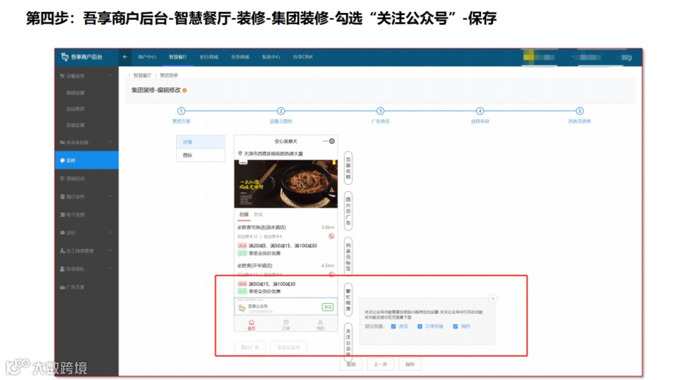Click the 员工绩效管理 sidebar icon

pyautogui.click(x=62, y=251)
